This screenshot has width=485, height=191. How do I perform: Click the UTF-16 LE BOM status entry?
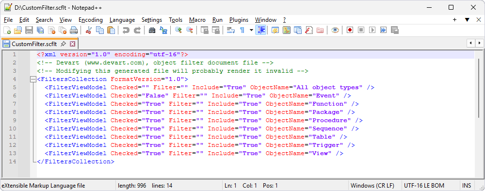[x=424, y=186]
